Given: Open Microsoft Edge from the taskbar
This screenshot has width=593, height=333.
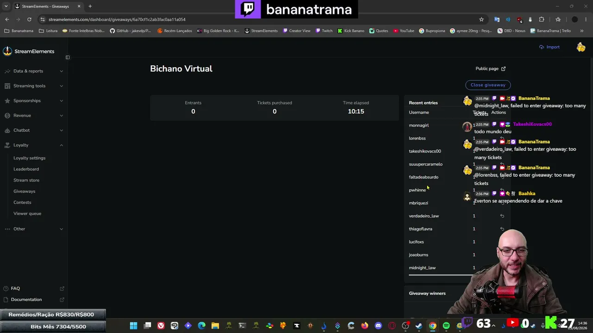Looking at the screenshot, I should 202,326.
